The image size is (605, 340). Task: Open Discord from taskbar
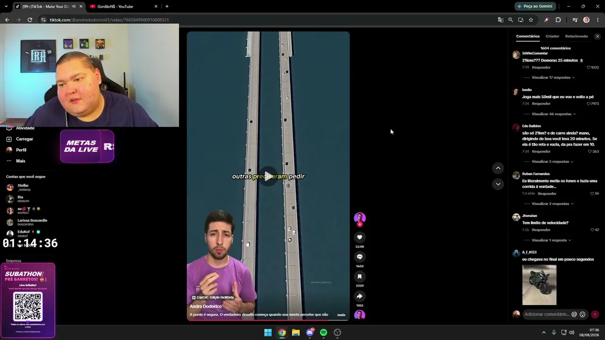point(310,332)
